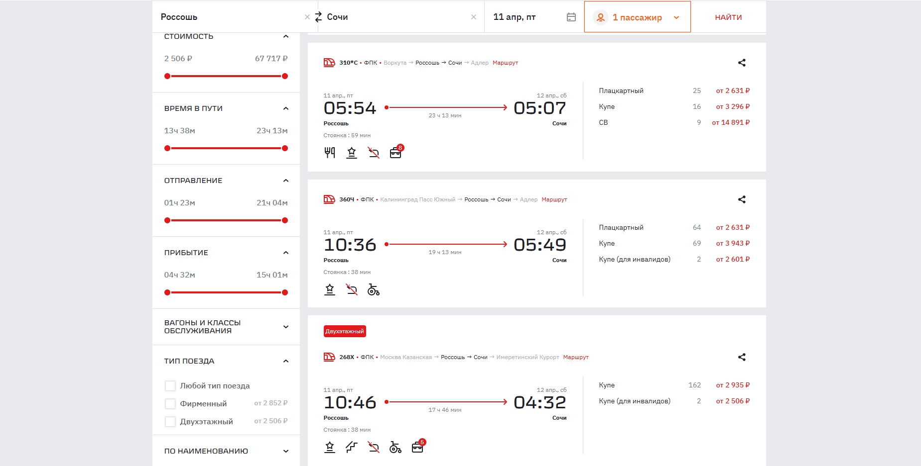Open the date picker calendar icon

pos(571,17)
